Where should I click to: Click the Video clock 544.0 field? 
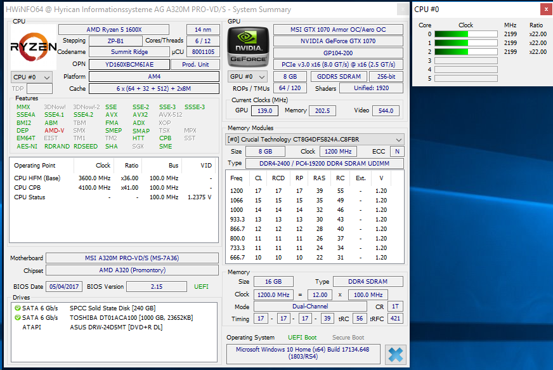pos(386,111)
